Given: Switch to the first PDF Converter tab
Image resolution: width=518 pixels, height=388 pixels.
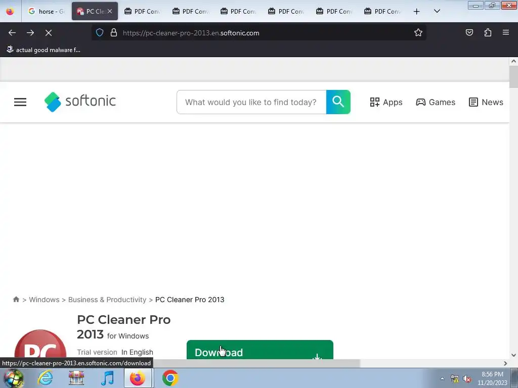Looking at the screenshot, I should tap(142, 11).
